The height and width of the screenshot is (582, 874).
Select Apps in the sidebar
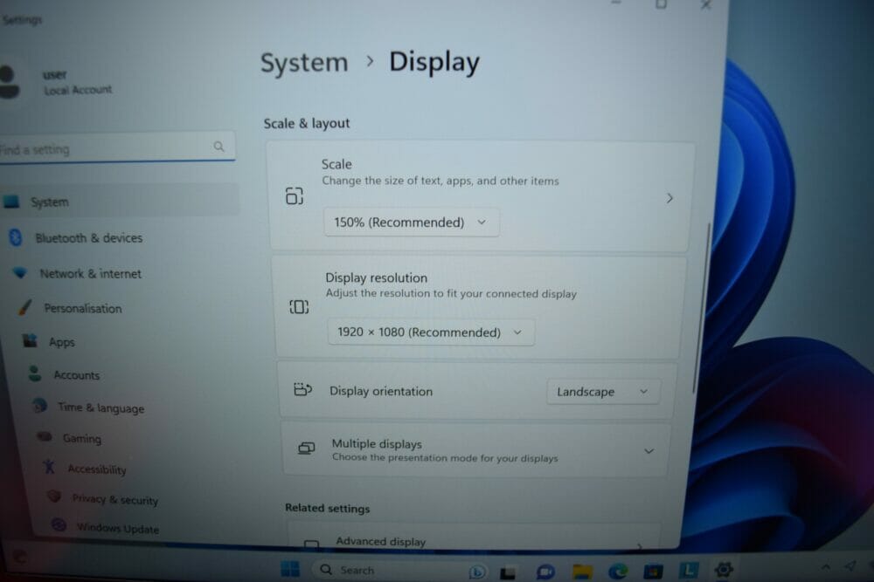61,342
